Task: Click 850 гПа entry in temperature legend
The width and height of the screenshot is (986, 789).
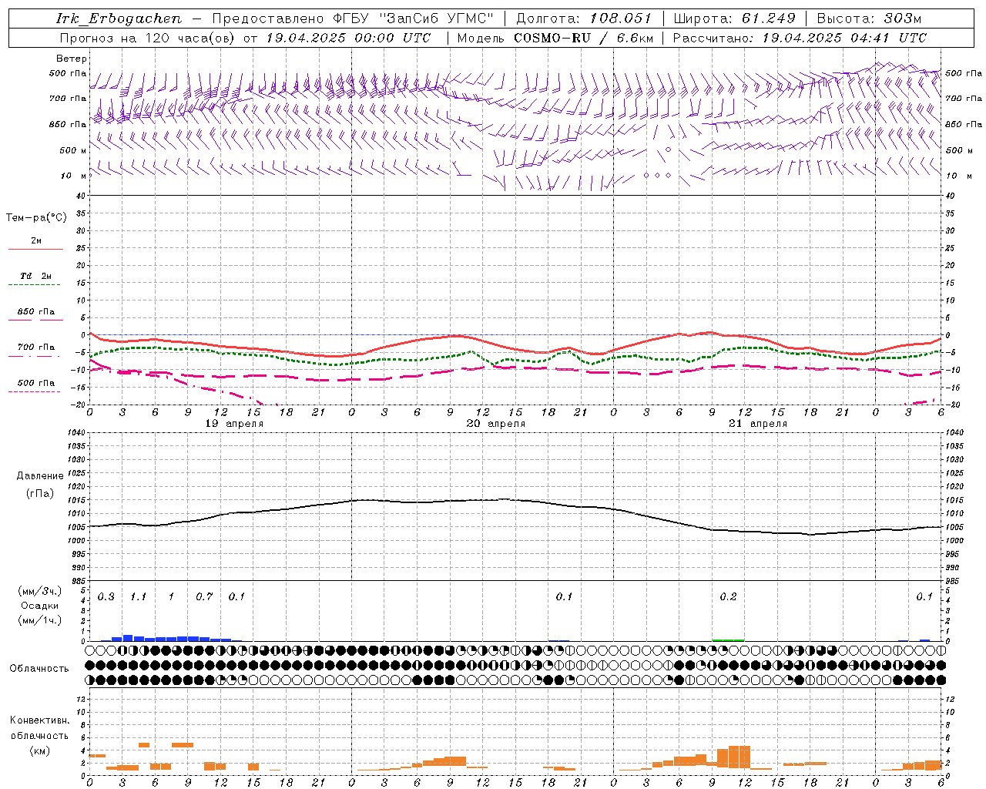Action: click(35, 312)
